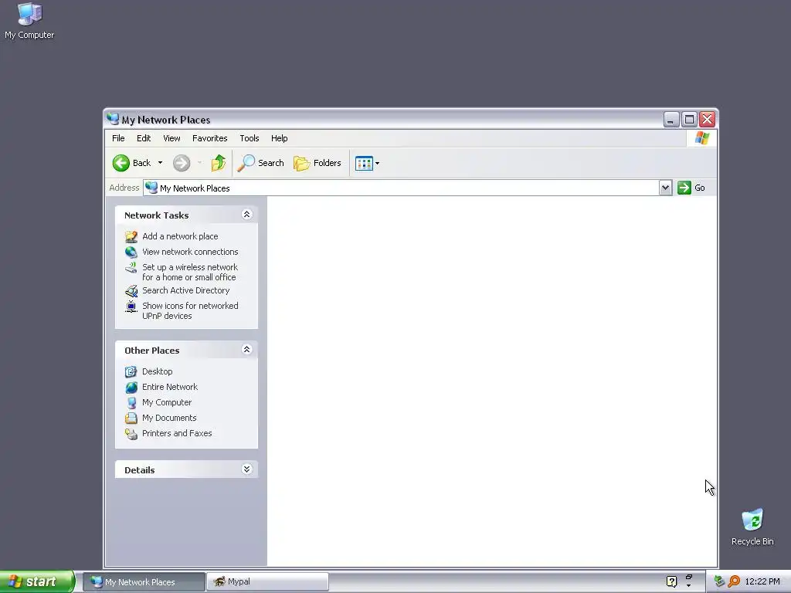Click the Search Active Directory icon
The width and height of the screenshot is (791, 593).
point(131,291)
